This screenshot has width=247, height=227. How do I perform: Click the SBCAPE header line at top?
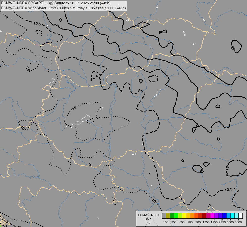(56, 3)
